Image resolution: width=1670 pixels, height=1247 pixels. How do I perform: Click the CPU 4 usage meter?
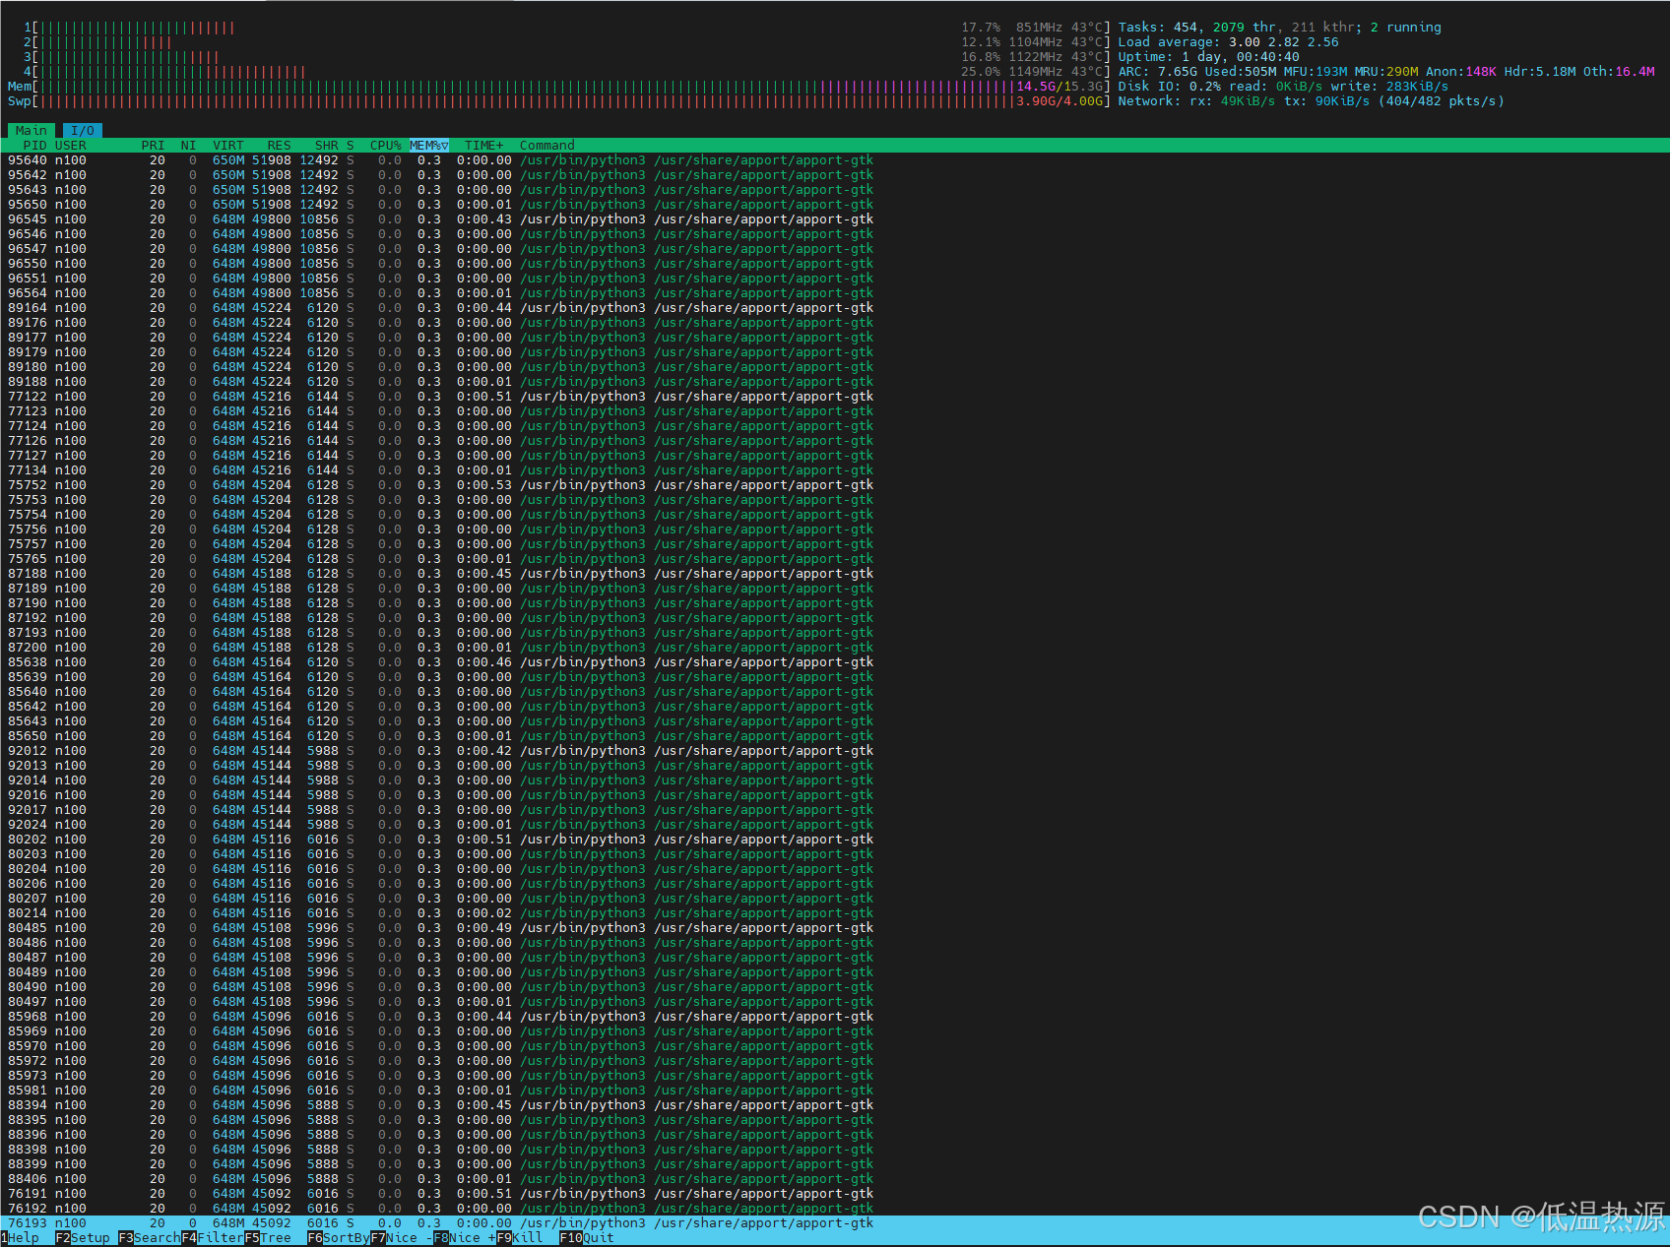[x=567, y=72]
